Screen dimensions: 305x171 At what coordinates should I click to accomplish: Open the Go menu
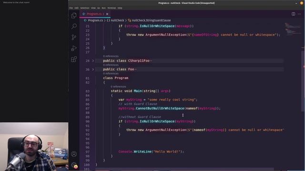pyautogui.click(x=99, y=8)
